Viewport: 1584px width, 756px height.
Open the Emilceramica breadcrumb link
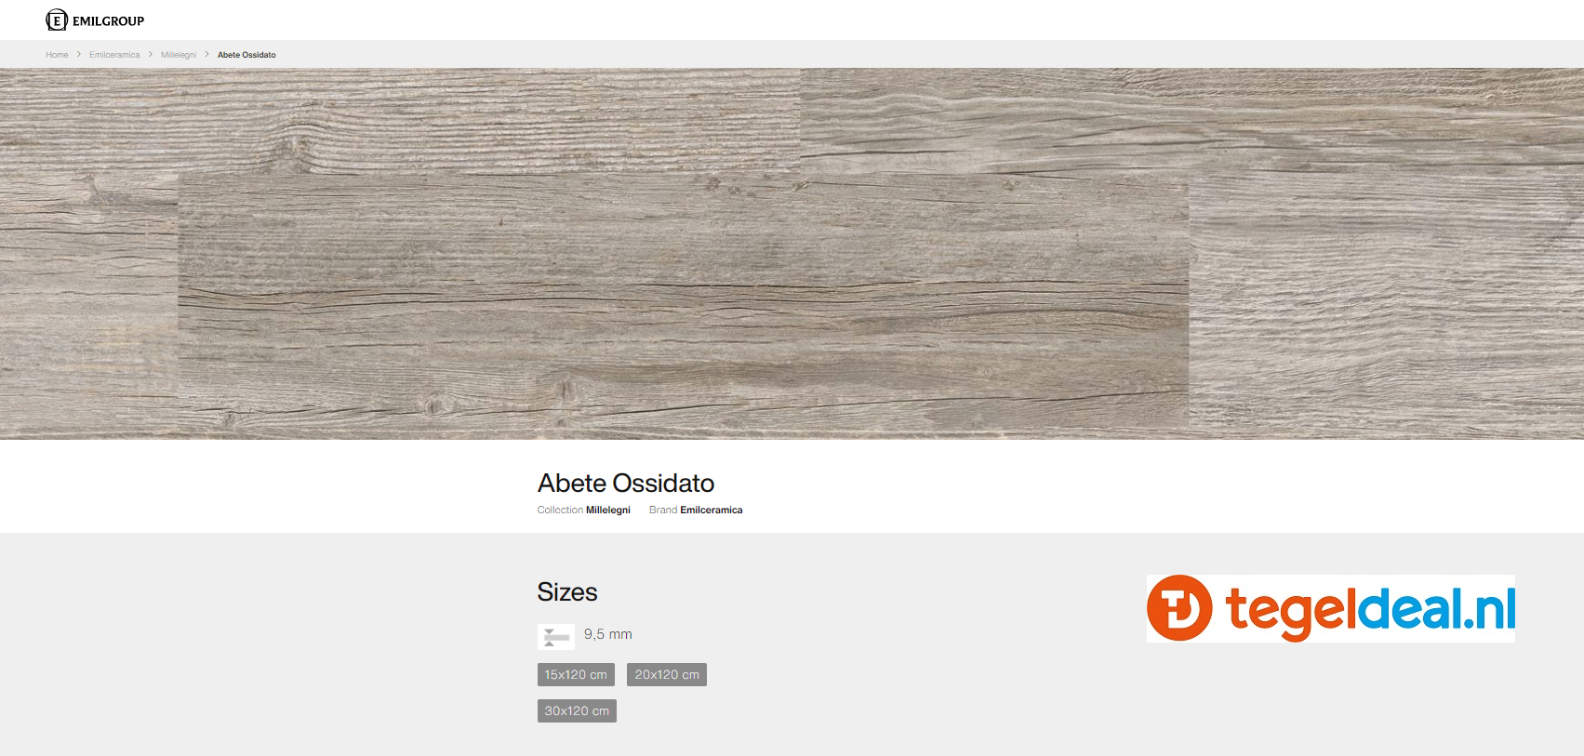(x=114, y=55)
